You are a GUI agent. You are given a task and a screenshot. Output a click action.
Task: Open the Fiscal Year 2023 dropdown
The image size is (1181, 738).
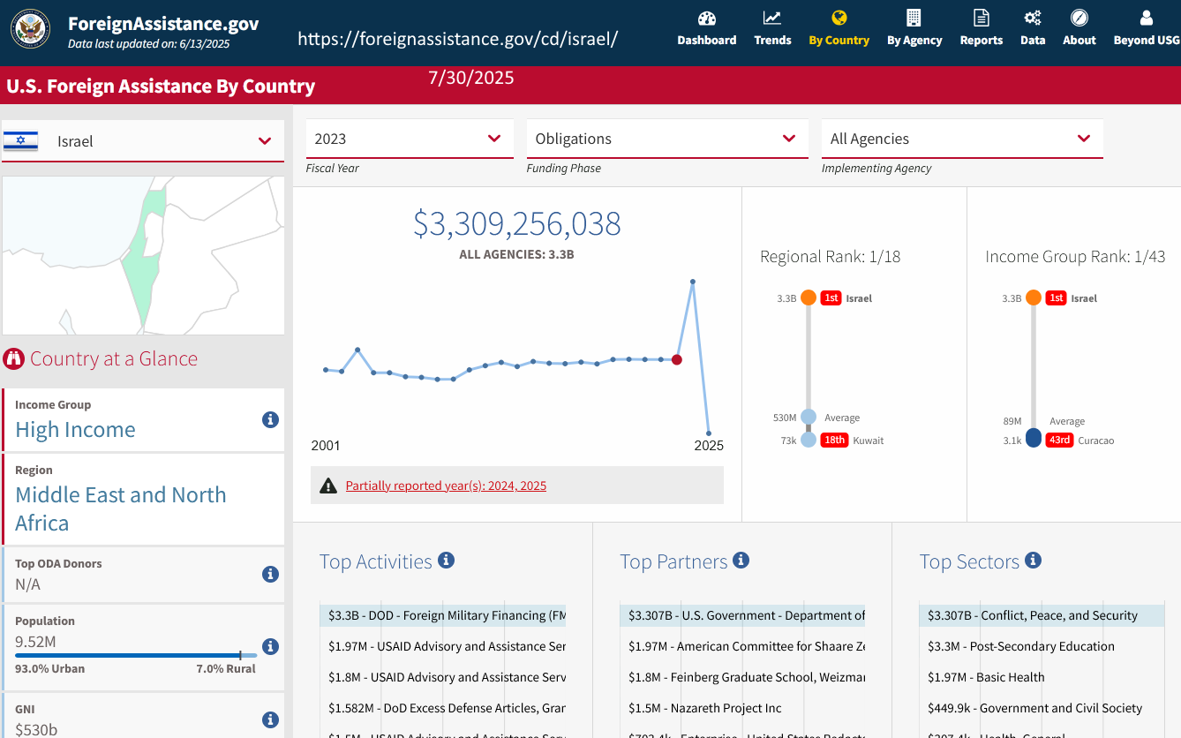pos(410,139)
